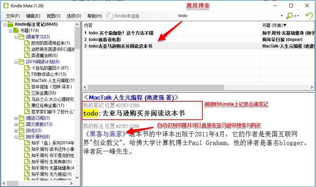Open the search history dropdown arrow
Viewport: 316px width, 187px height.
pos(282,16)
